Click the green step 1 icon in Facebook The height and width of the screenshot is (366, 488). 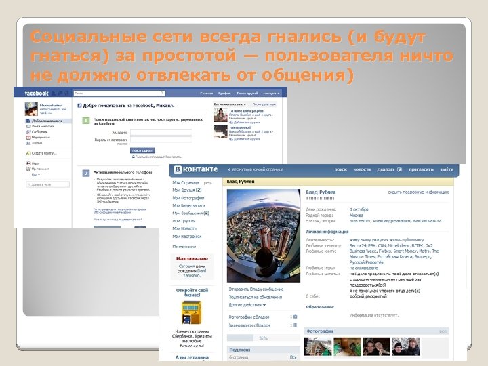pyautogui.click(x=85, y=121)
